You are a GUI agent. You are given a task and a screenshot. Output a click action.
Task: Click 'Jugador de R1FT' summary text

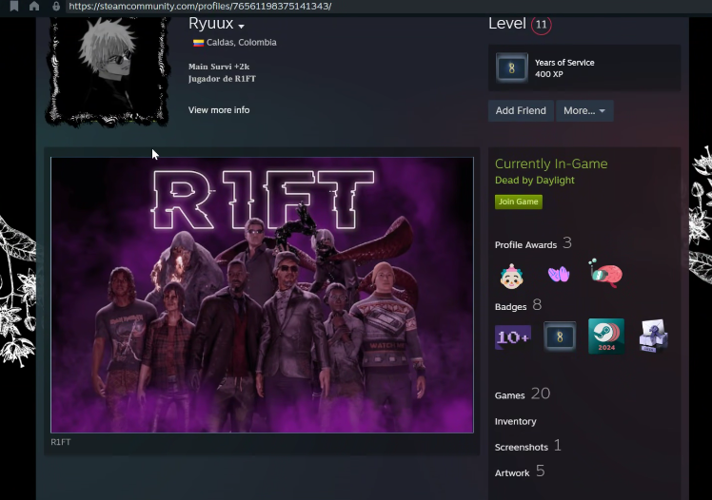click(222, 79)
